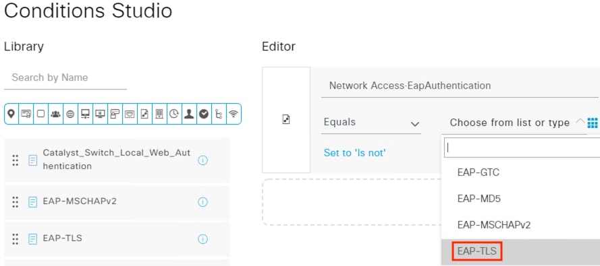This screenshot has height=266, width=600.
Task: Filter library by wireless Wi-Fi icon
Action: [x=234, y=114]
